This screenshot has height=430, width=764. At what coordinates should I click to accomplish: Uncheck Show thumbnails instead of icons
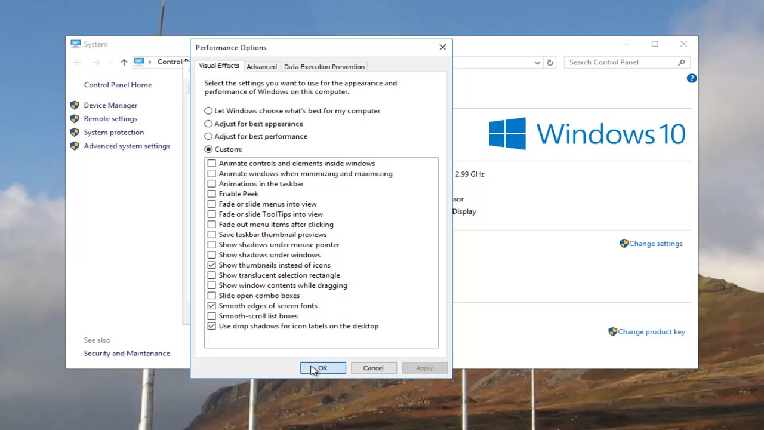click(211, 265)
